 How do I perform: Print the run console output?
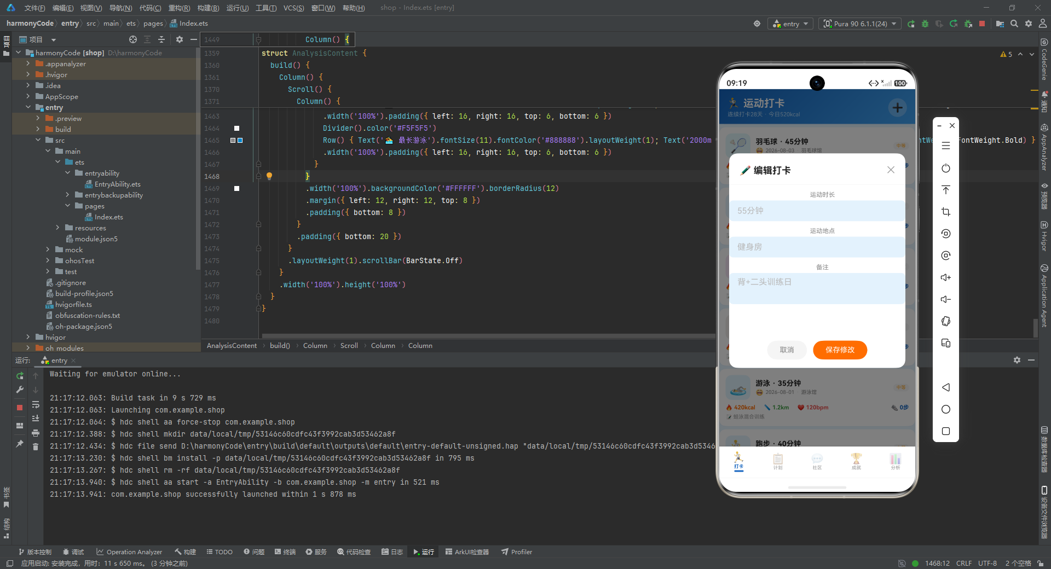(36, 433)
